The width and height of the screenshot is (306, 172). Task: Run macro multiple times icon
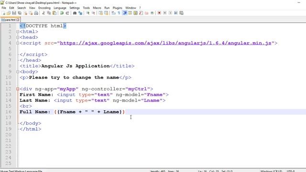pyautogui.click(x=176, y=13)
